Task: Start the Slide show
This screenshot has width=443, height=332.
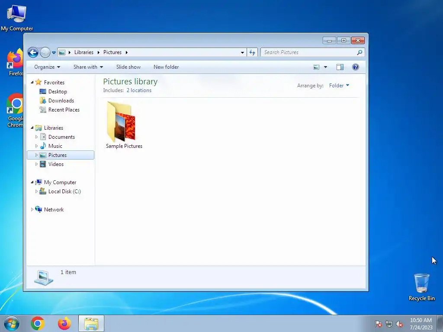Action: tap(128, 67)
